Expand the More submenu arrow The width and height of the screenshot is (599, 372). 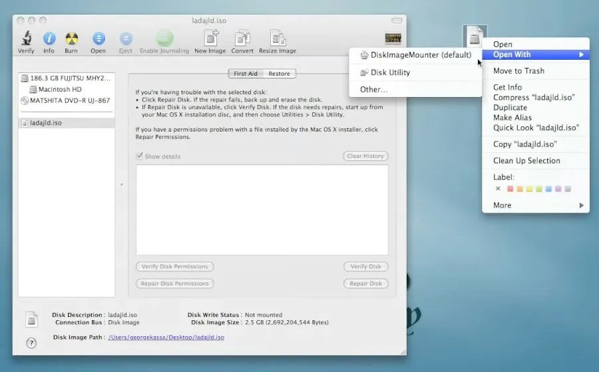tap(582, 205)
